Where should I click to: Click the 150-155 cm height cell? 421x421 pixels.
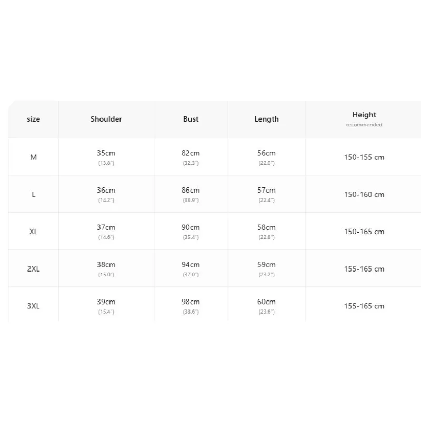coord(364,157)
